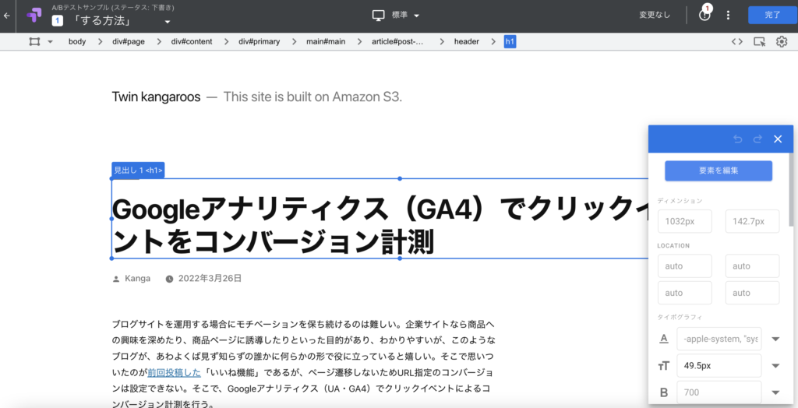The image size is (798, 408).
Task: Open editor settings gear icon
Action: pos(782,42)
